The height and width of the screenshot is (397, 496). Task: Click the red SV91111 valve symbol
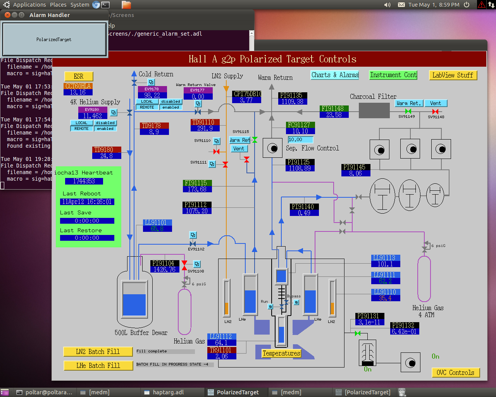(225, 164)
